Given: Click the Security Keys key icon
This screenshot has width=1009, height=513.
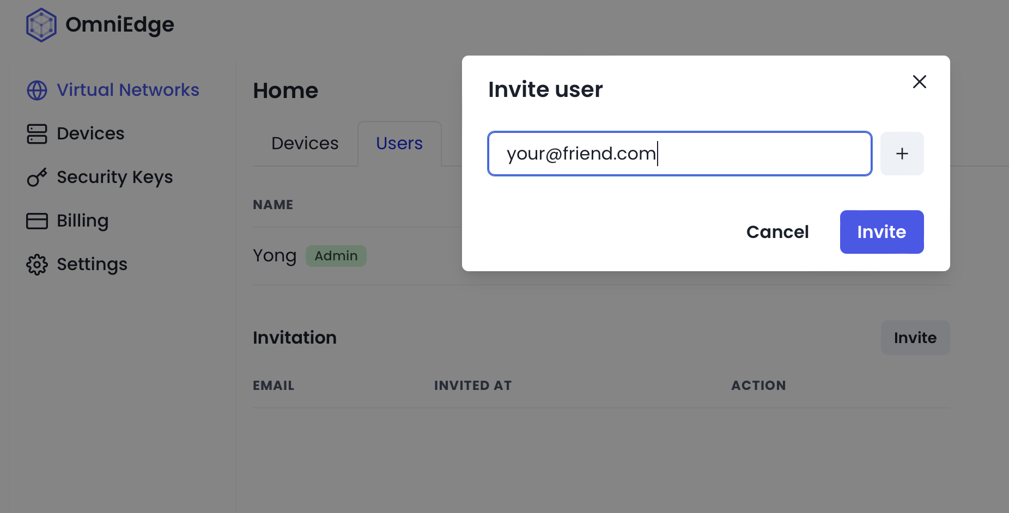Looking at the screenshot, I should (37, 178).
